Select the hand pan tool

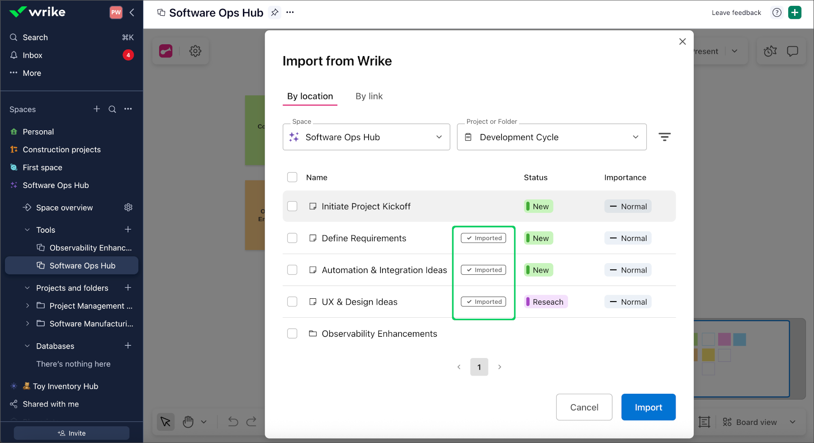point(188,422)
